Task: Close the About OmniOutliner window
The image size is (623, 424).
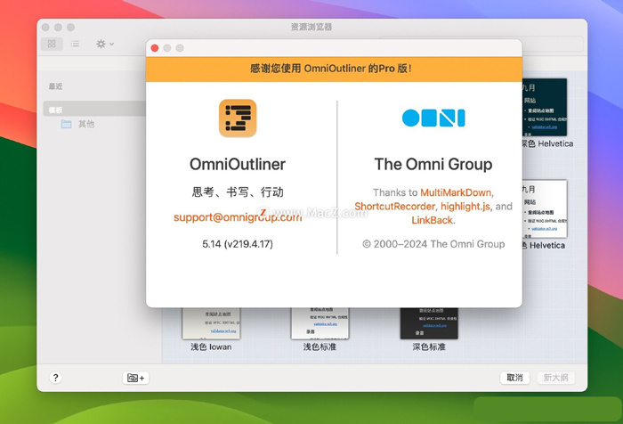Action: tap(155, 48)
